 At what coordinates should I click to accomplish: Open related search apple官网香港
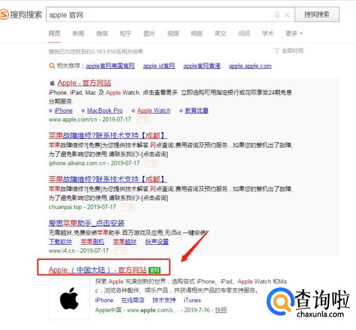coord(202,66)
